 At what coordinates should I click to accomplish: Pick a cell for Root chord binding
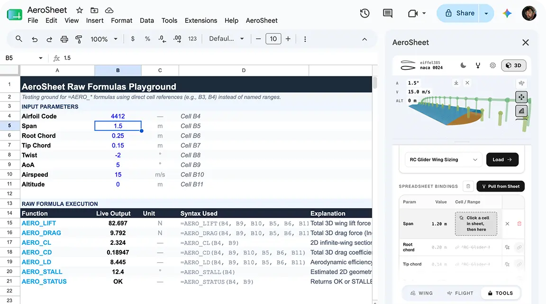[507, 247]
